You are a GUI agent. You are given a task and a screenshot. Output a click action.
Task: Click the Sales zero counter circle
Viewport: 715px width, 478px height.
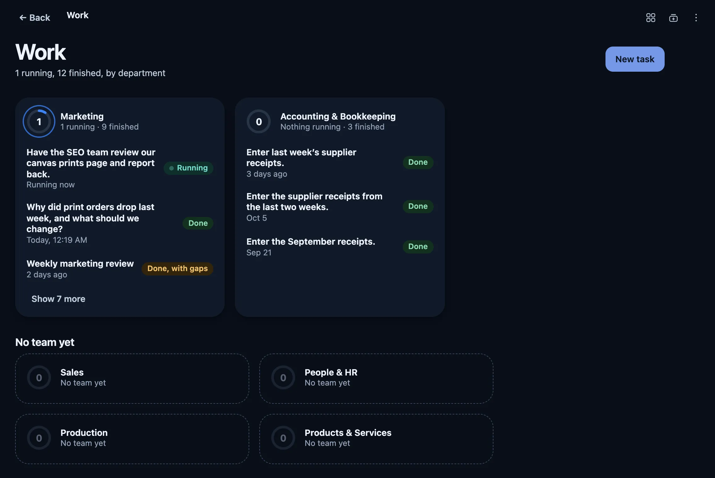click(x=39, y=377)
